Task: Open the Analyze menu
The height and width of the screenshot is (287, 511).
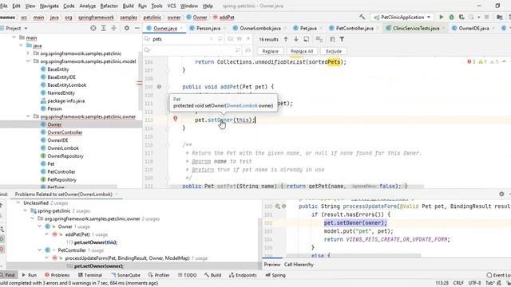Action: click(x=87, y=6)
